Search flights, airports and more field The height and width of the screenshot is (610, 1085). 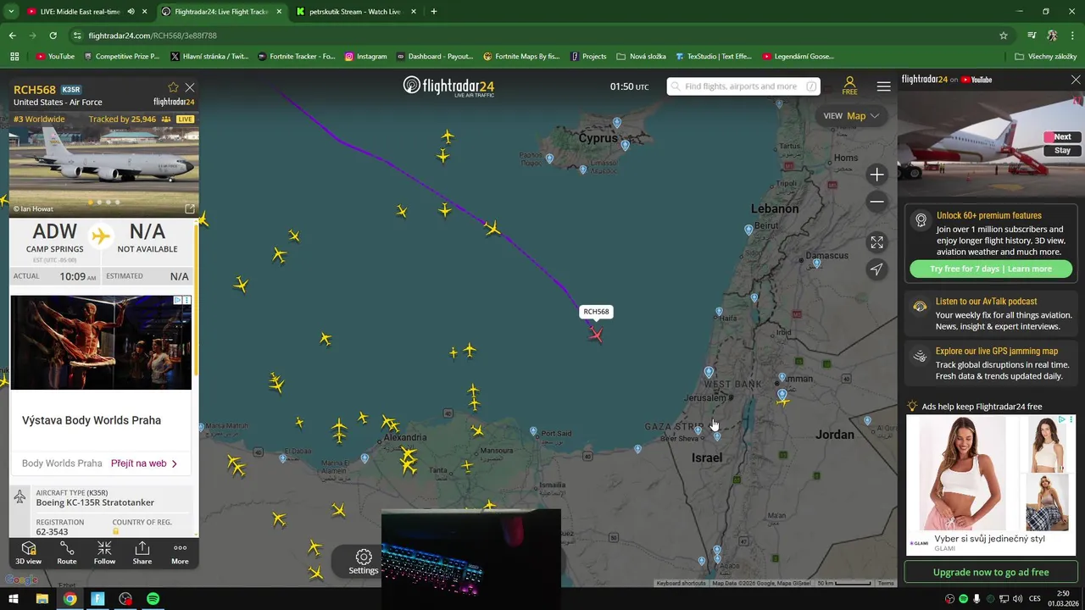[743, 86]
